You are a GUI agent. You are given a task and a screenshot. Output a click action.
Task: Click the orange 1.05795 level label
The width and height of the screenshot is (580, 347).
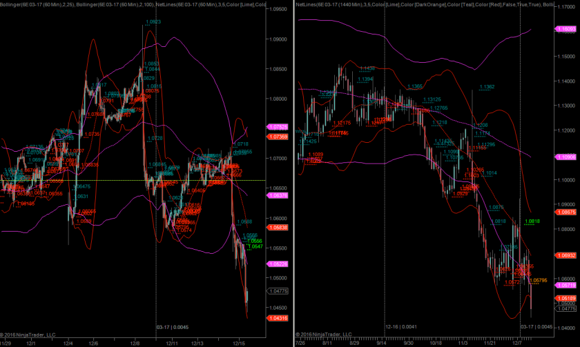coord(538,281)
